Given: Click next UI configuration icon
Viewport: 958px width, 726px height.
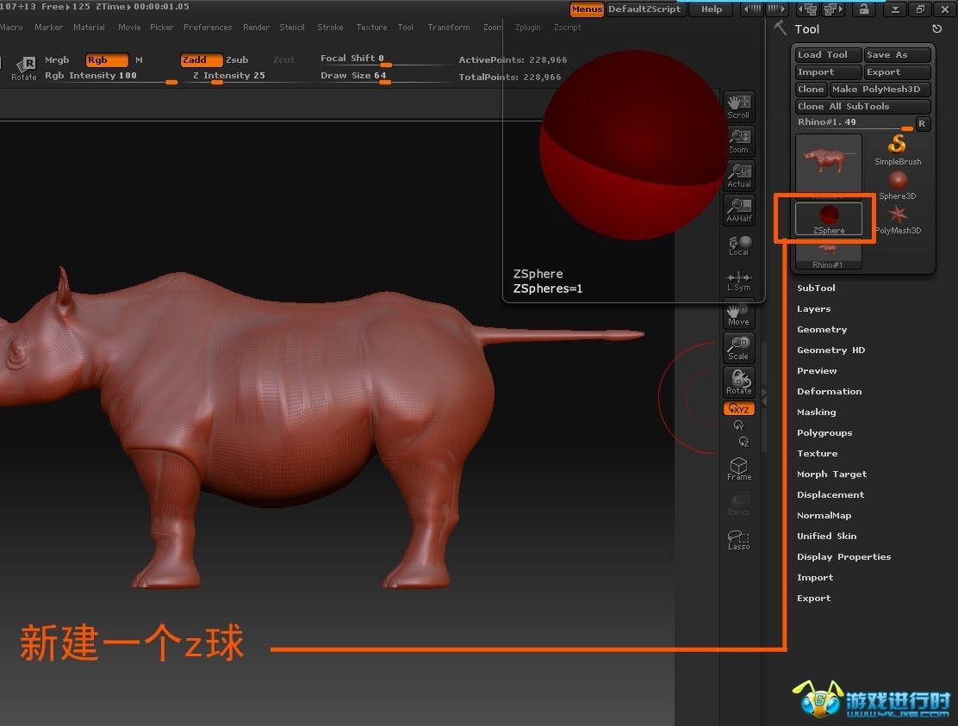Looking at the screenshot, I should click(x=833, y=9).
